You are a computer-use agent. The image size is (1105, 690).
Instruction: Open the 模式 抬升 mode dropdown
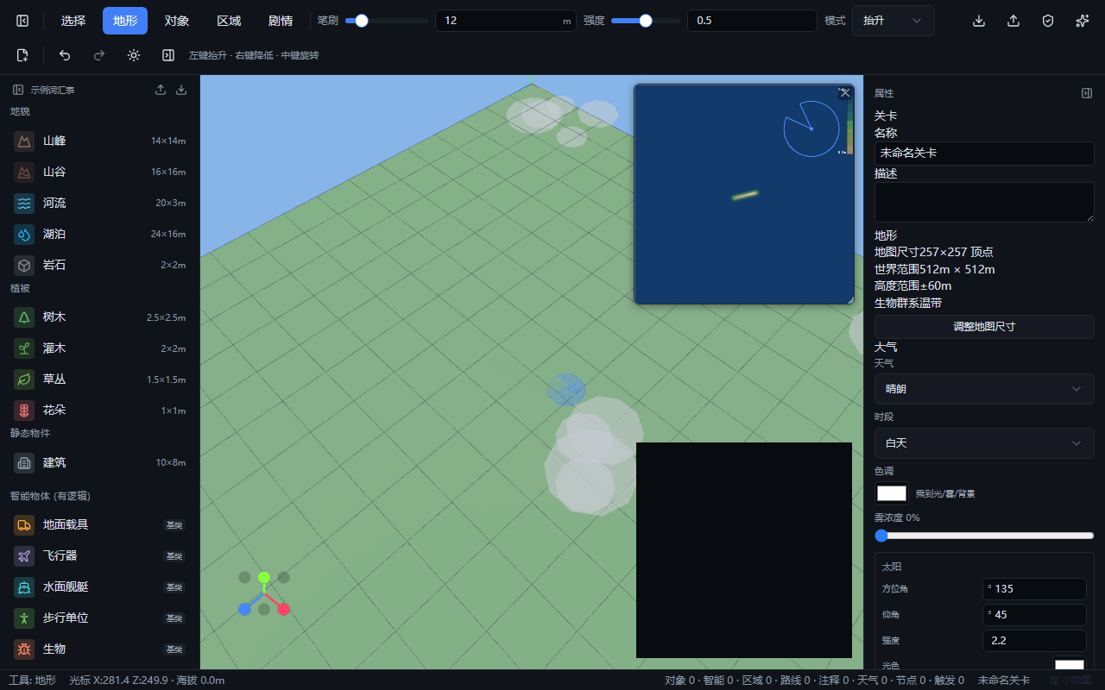tap(893, 21)
